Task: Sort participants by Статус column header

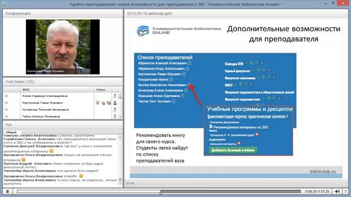Action: click(103, 90)
